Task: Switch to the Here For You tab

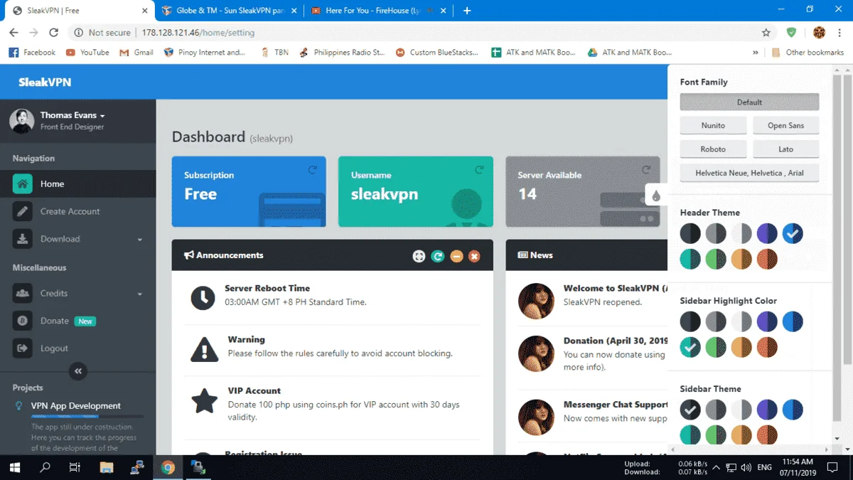Action: tap(378, 11)
